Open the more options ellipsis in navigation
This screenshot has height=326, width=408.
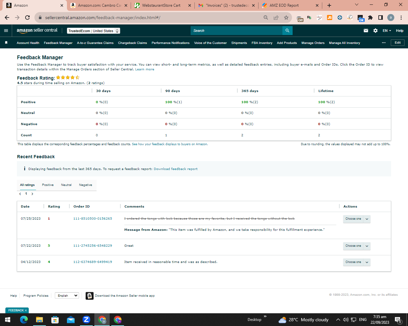click(x=384, y=43)
